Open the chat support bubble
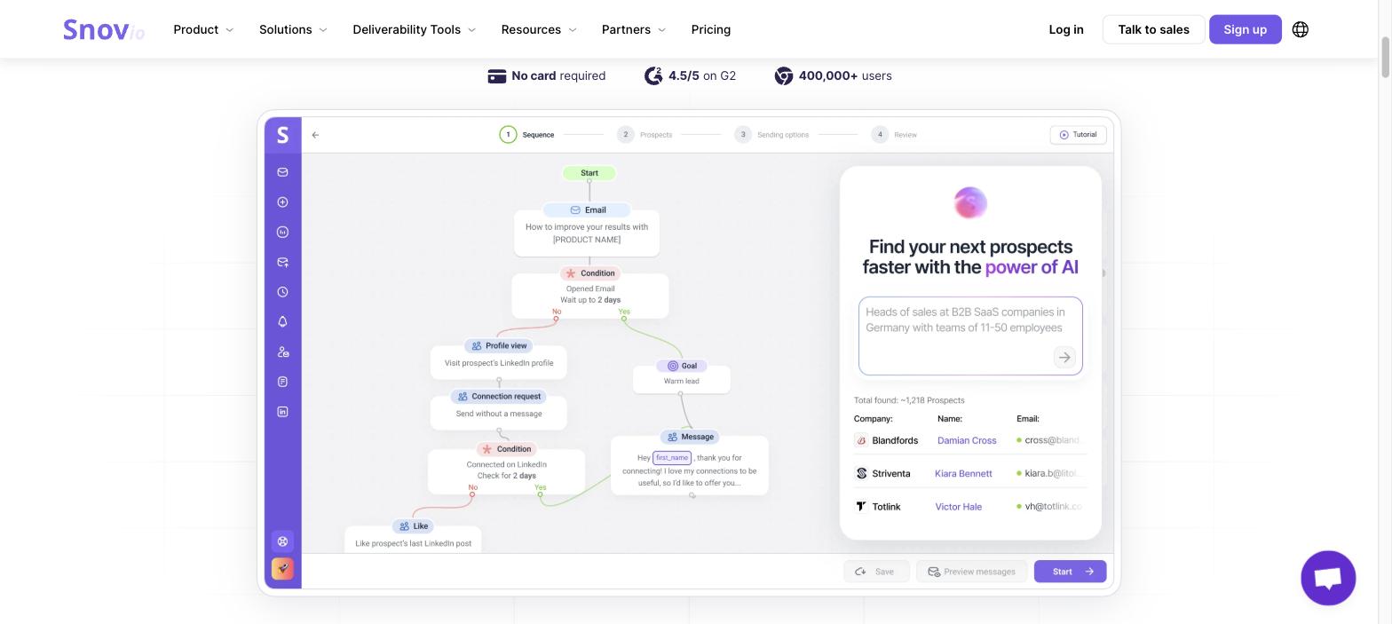 coord(1328,578)
